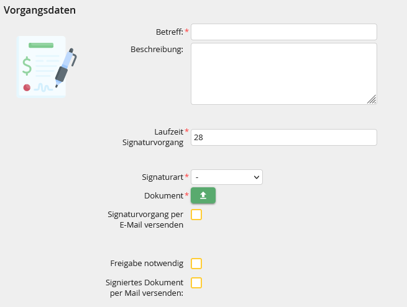This screenshot has height=307, width=407.
Task: Tick the Signaturvorgang per E-Mail versenden checkbox
Action: point(196,215)
